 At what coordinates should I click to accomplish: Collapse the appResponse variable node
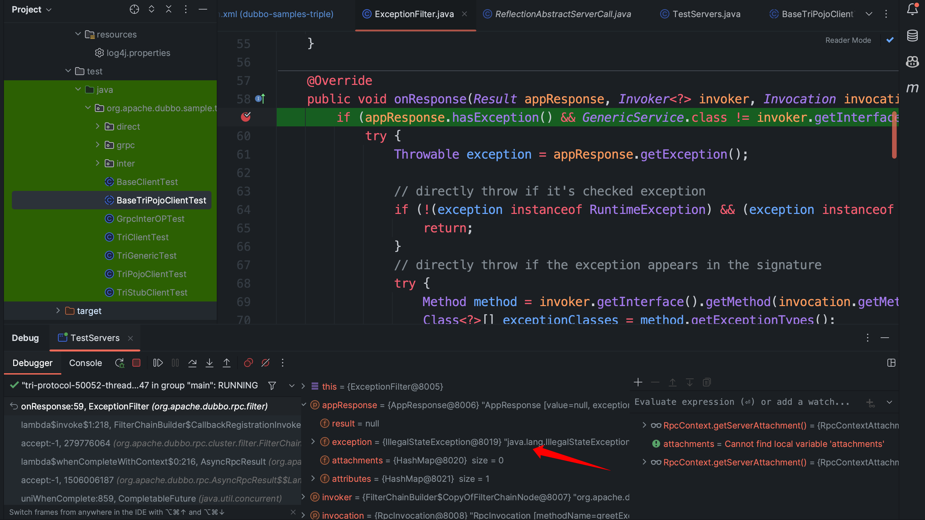coord(304,404)
